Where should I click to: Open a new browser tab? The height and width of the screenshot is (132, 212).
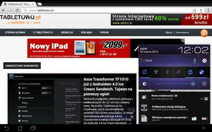(x=40, y=4)
